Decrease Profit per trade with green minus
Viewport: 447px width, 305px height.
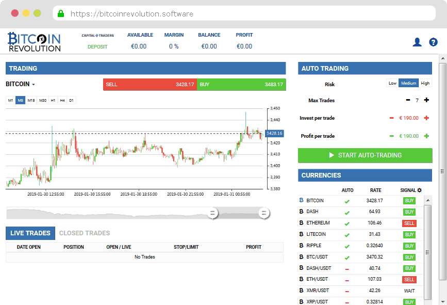click(x=392, y=136)
